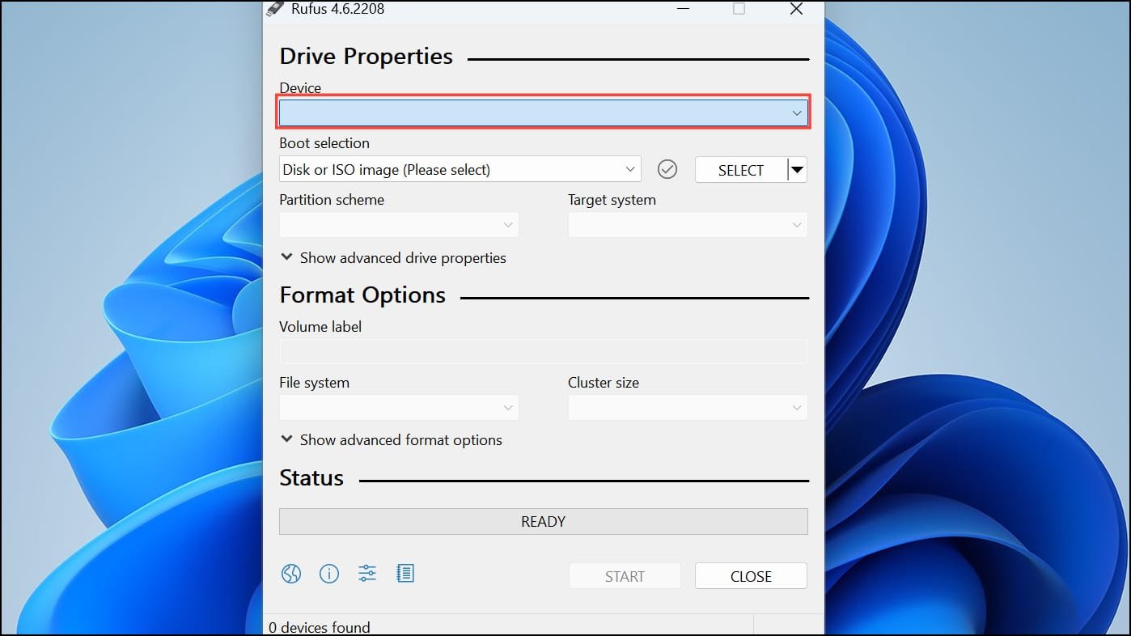Expand Show advanced drive properties

(x=392, y=258)
